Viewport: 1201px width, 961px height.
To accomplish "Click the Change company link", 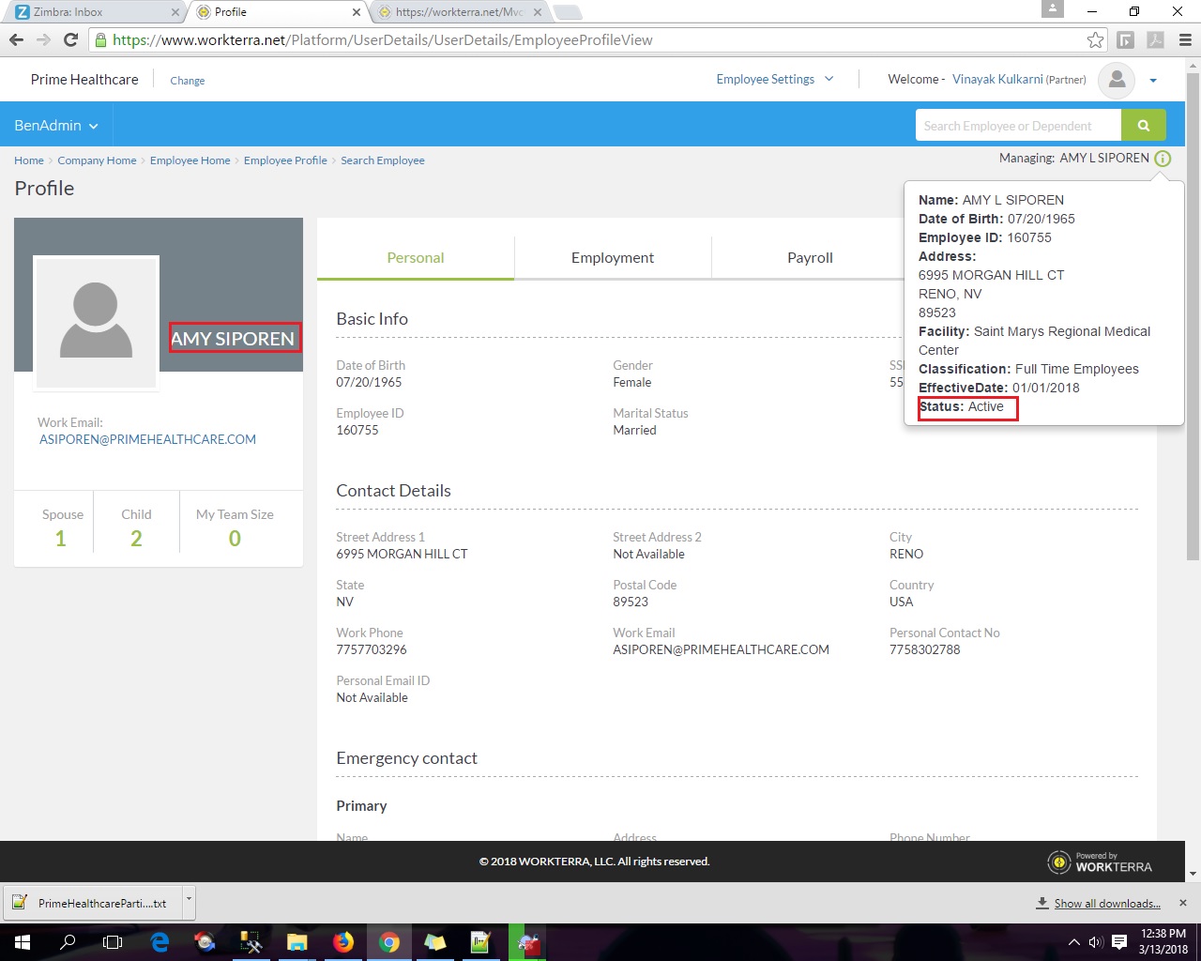I will click(188, 81).
